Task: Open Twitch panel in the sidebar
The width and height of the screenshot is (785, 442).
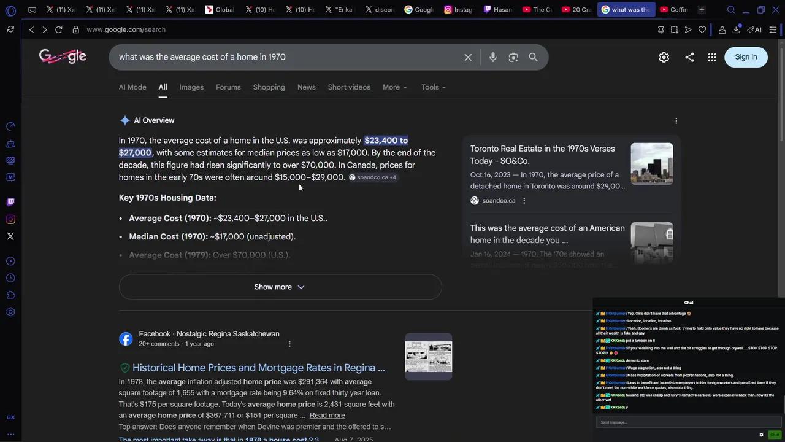Action: 10,201
